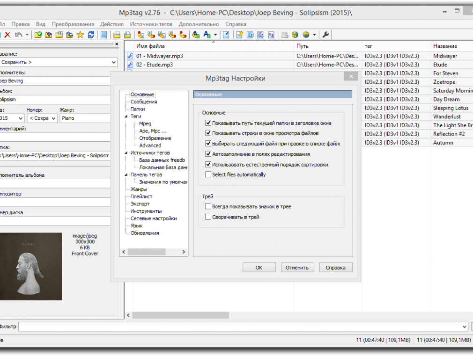
Task: Collapse the Панель тегов branch arrow
Action: 126,175
